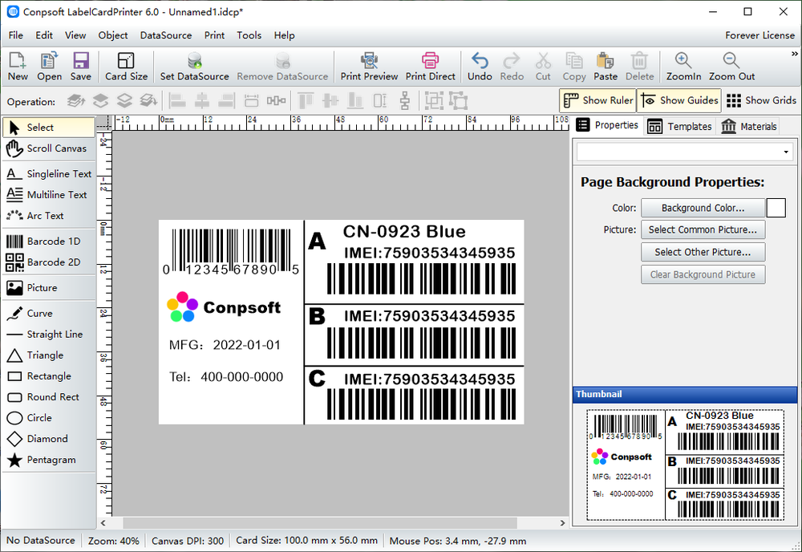
Task: Toggle the Show Ruler option
Action: tap(597, 100)
